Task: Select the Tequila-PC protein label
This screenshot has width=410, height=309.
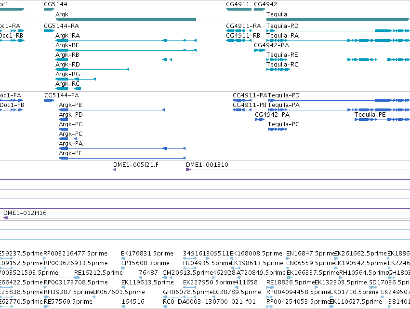Action: [x=283, y=124]
